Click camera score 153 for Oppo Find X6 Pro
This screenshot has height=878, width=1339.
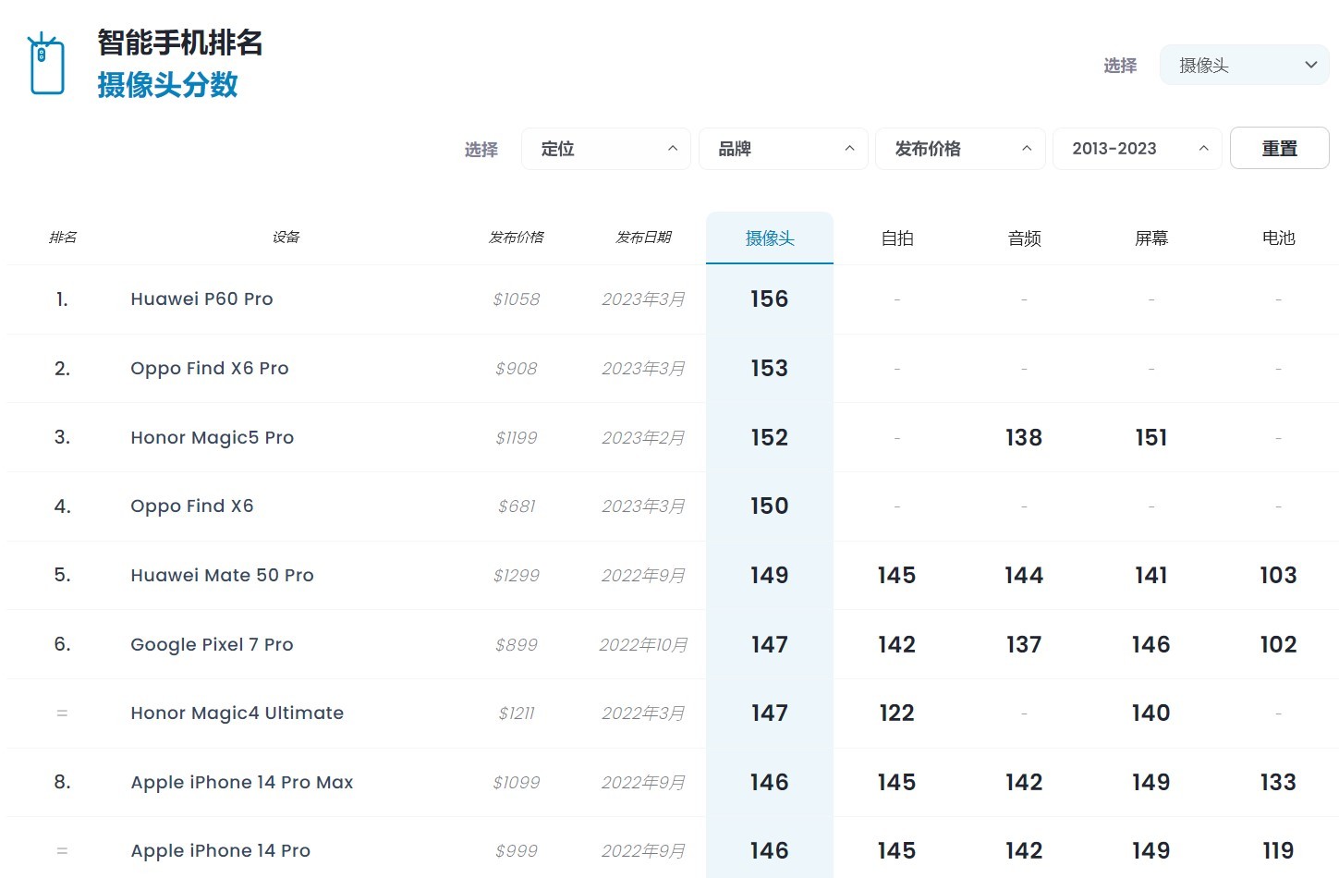(x=770, y=368)
